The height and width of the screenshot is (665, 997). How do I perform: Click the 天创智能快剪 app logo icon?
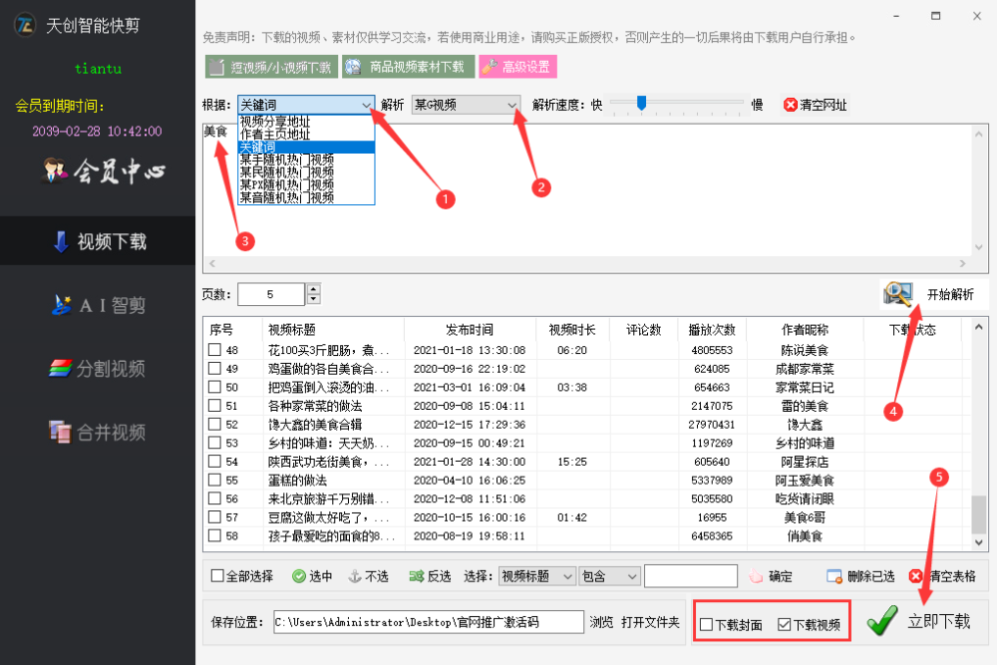click(24, 25)
